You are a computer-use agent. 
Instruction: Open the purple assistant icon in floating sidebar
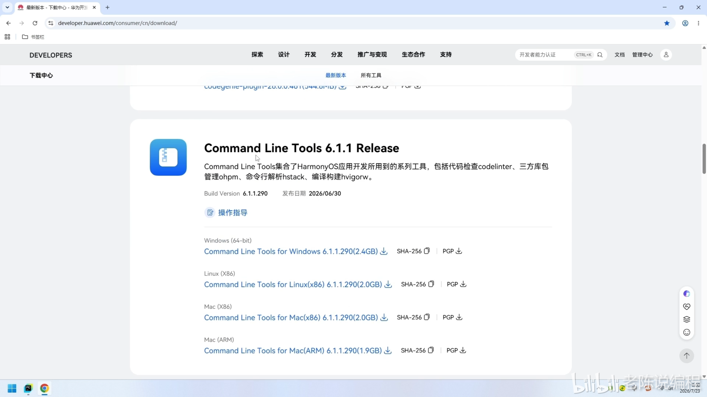click(x=687, y=294)
